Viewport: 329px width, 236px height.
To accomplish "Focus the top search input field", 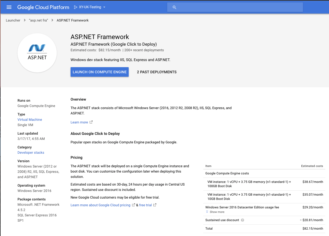I will point(239,7).
